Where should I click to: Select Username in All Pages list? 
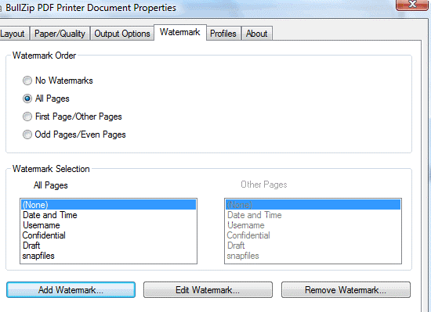109,225
